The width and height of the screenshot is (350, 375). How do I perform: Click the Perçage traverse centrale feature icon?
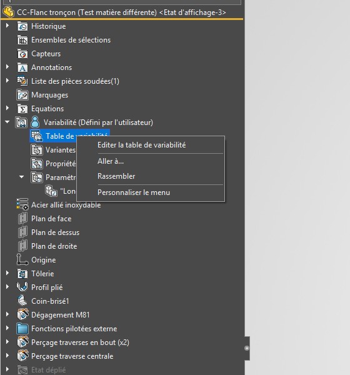(22, 356)
